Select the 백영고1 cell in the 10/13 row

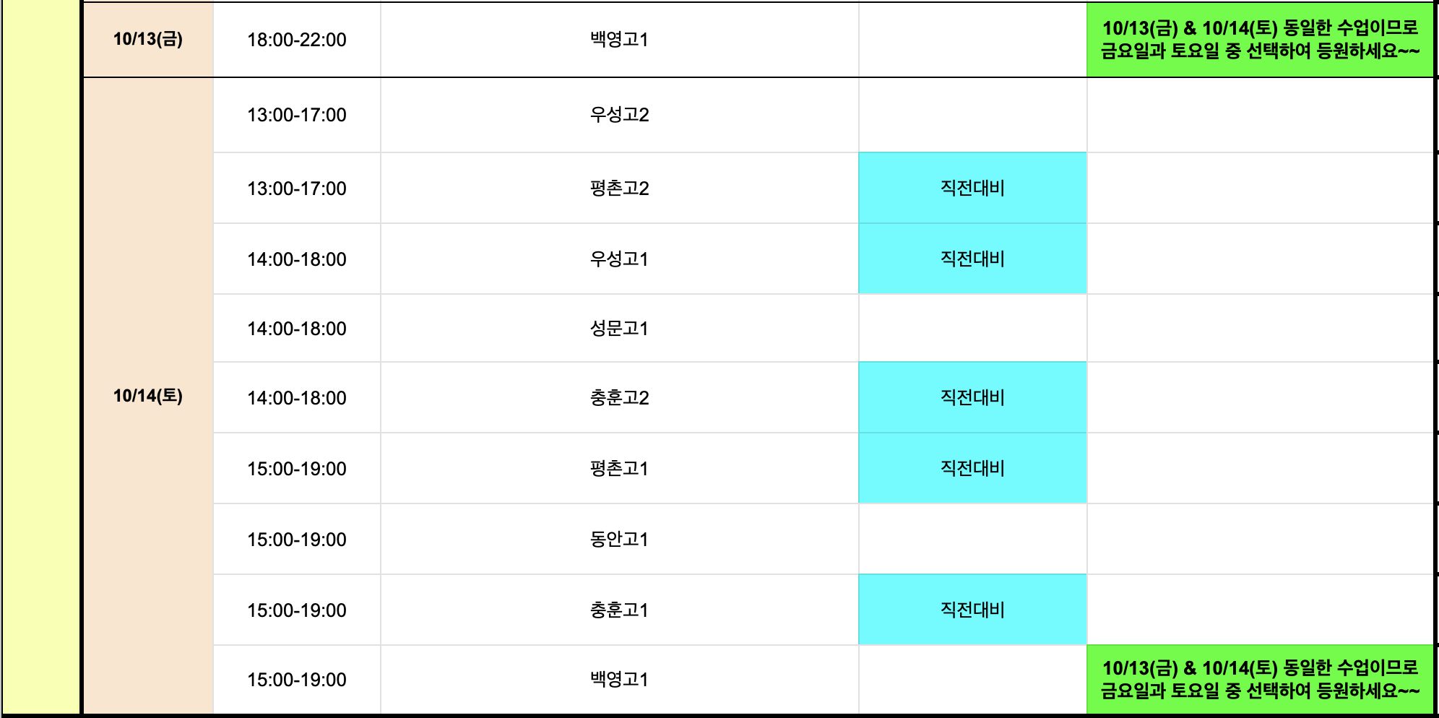click(x=619, y=40)
